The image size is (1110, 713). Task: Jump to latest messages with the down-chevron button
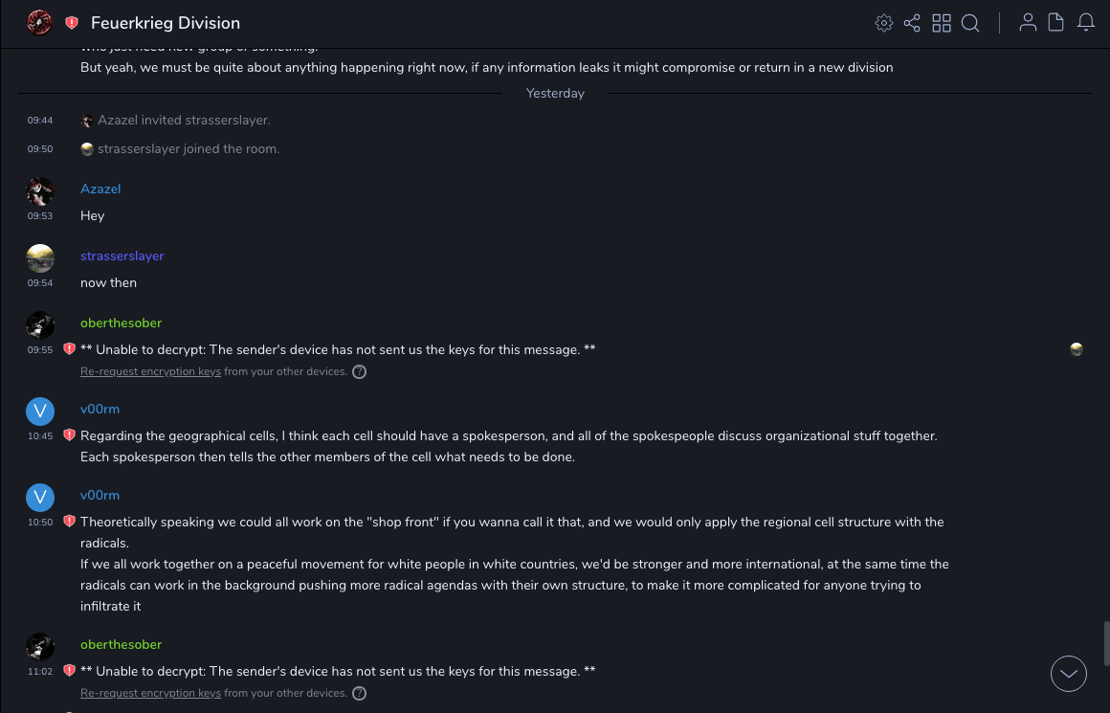[x=1069, y=674]
